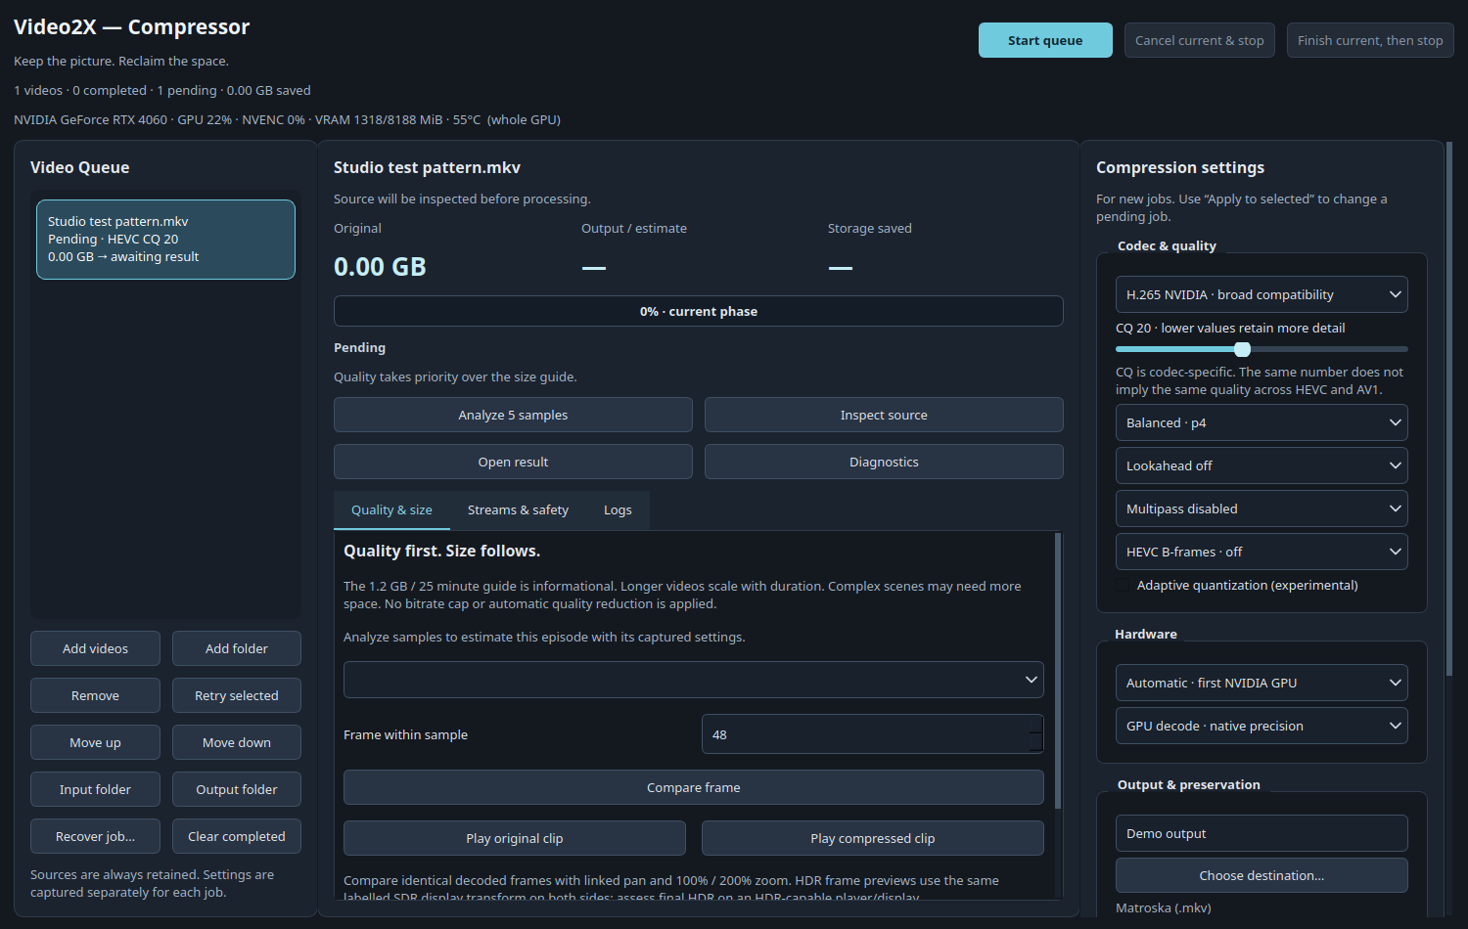Open the Output folder

pyautogui.click(x=237, y=789)
